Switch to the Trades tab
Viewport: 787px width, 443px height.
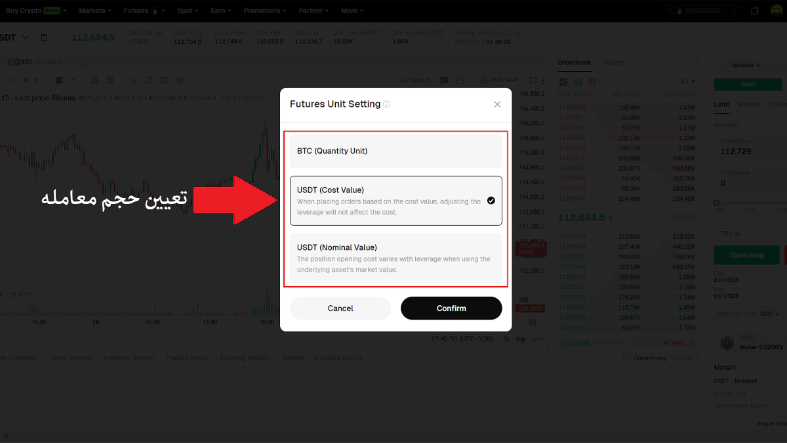(x=614, y=63)
